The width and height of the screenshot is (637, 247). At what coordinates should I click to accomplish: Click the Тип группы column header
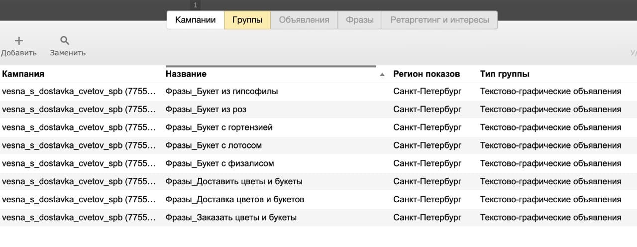(x=505, y=74)
